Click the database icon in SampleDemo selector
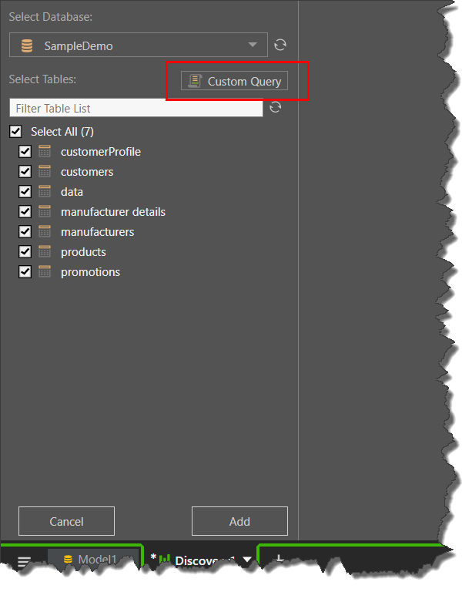The height and width of the screenshot is (592, 472). point(27,46)
